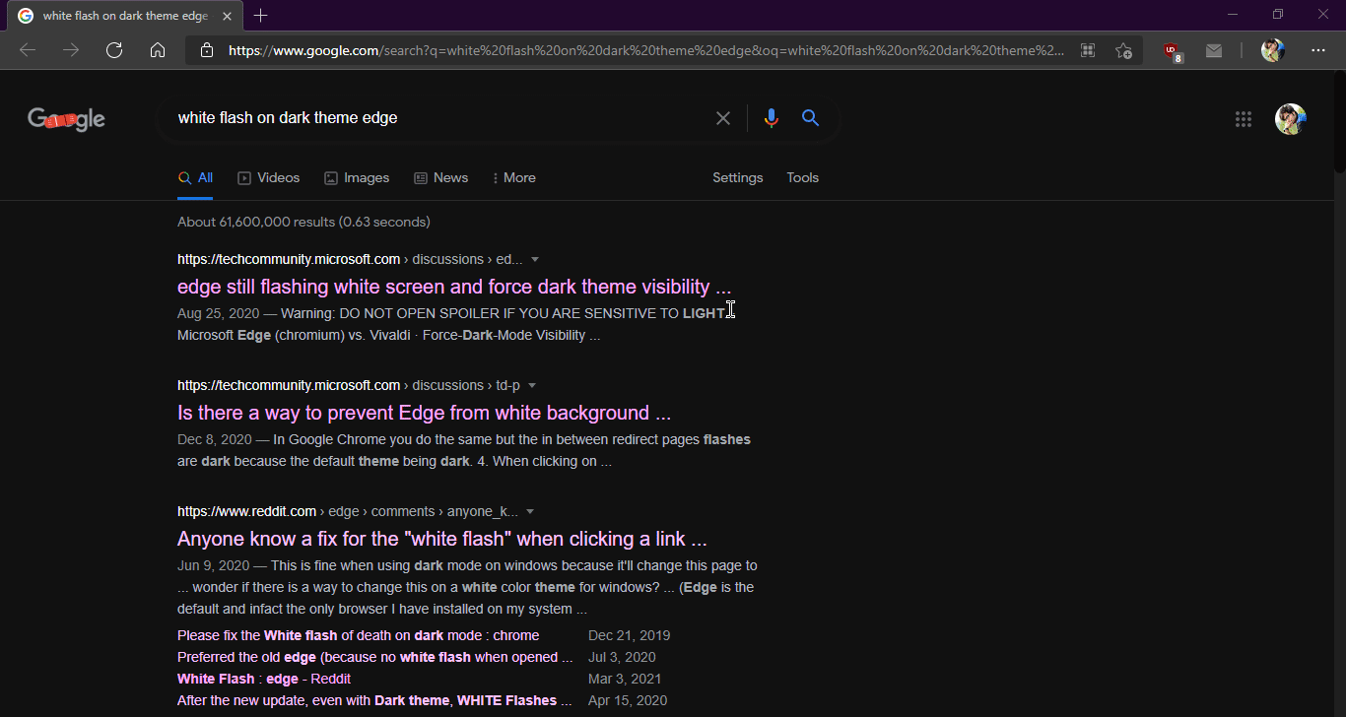Add this page to favorites
Image resolution: width=1346 pixels, height=717 pixels.
pyautogui.click(x=1123, y=50)
